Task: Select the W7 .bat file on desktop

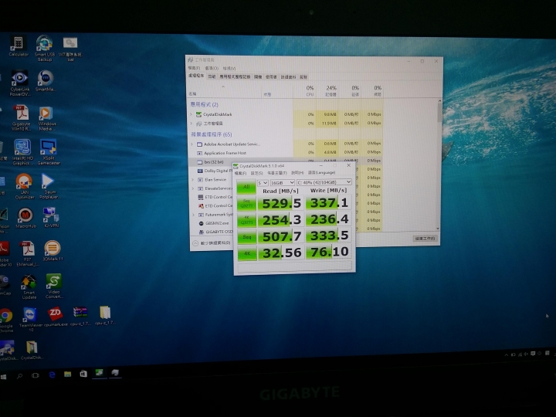Action: point(70,48)
